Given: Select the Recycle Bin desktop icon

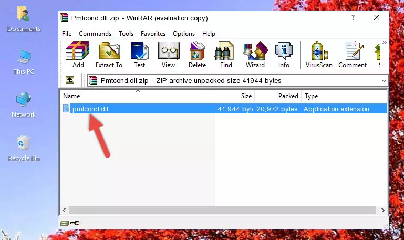Looking at the screenshot, I should [x=24, y=148].
